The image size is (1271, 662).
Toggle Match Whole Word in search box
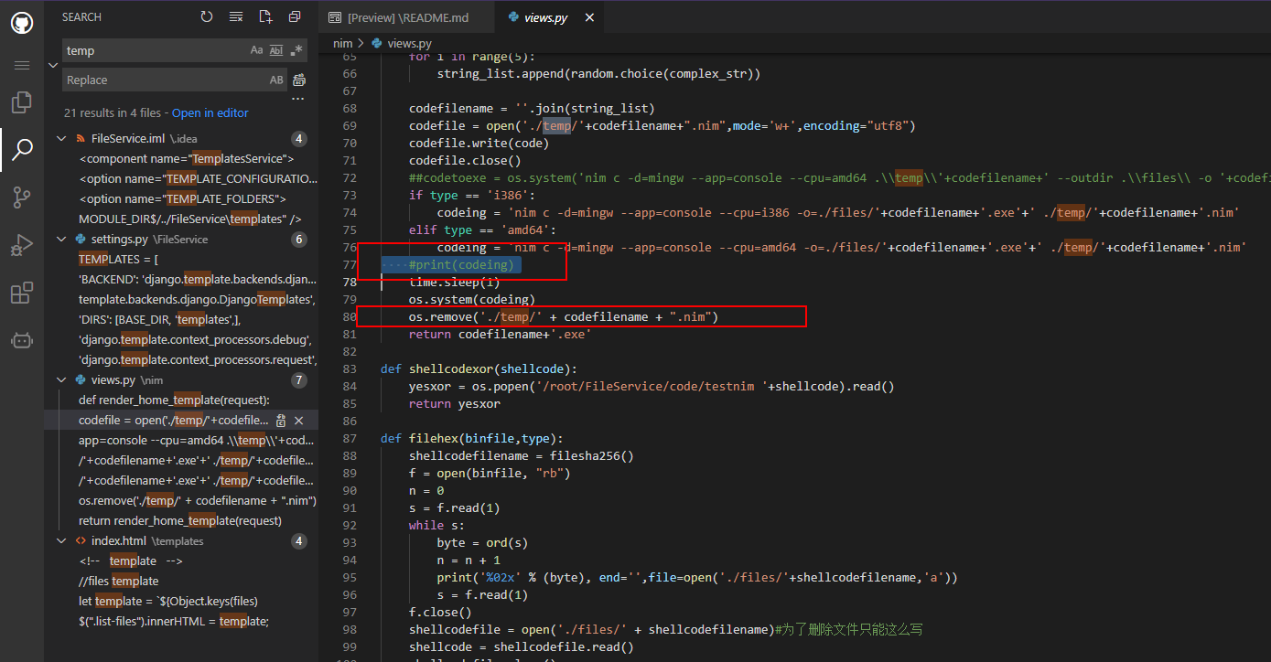coord(276,51)
